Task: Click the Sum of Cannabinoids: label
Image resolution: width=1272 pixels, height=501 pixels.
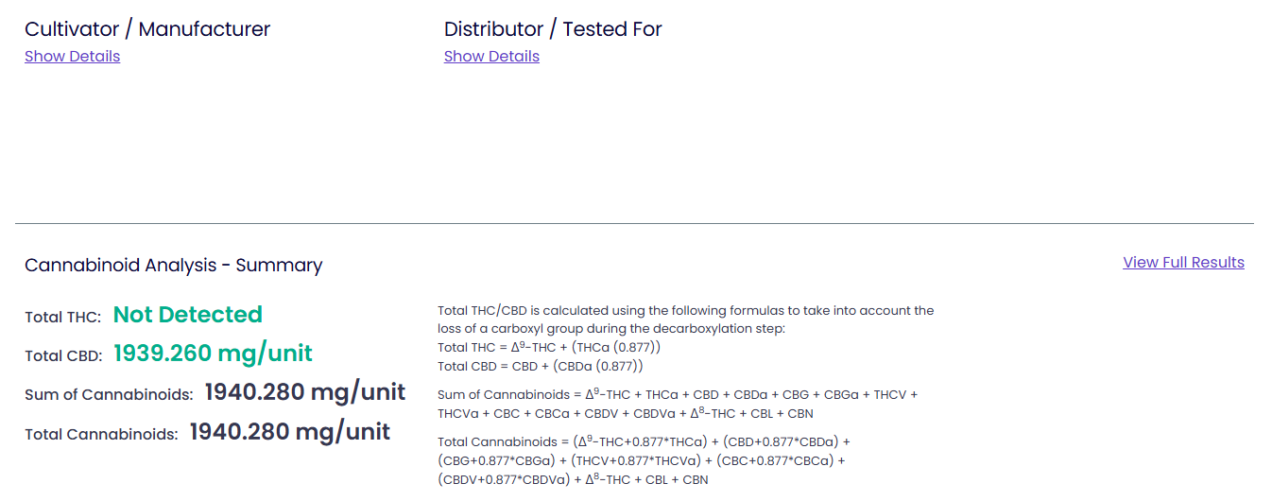Action: point(109,396)
